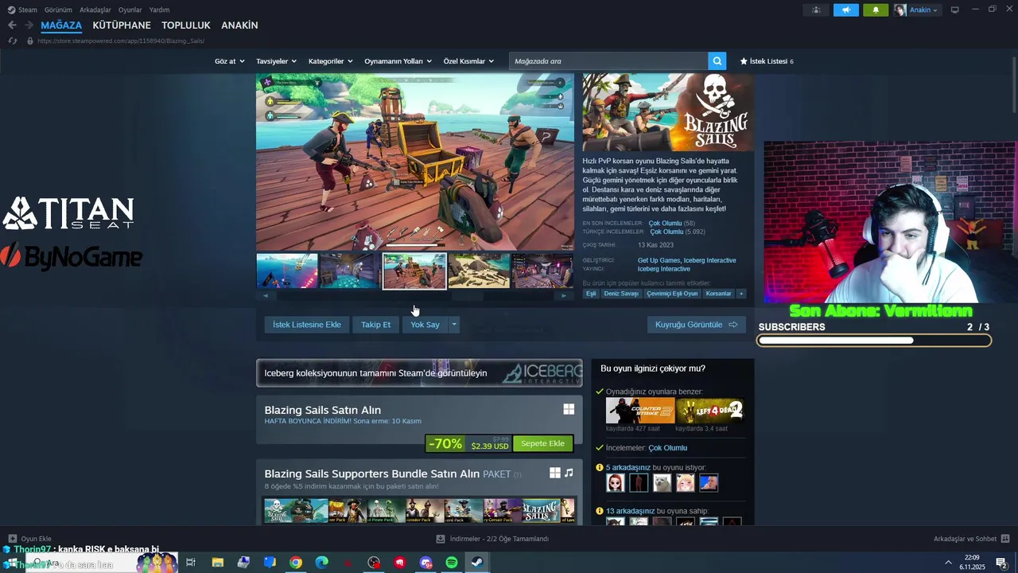This screenshot has width=1018, height=573.
Task: Expand the Oynamanın Yolları dropdown
Action: [398, 61]
